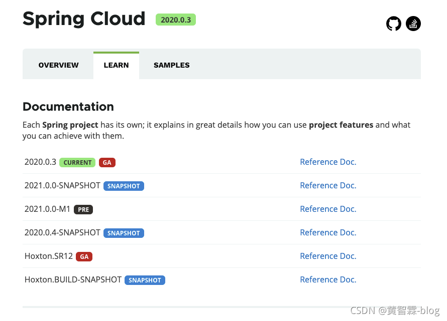This screenshot has width=447, height=321.
Task: Click the PRE badge next to 2021.0.0-M1
Action: pos(83,209)
